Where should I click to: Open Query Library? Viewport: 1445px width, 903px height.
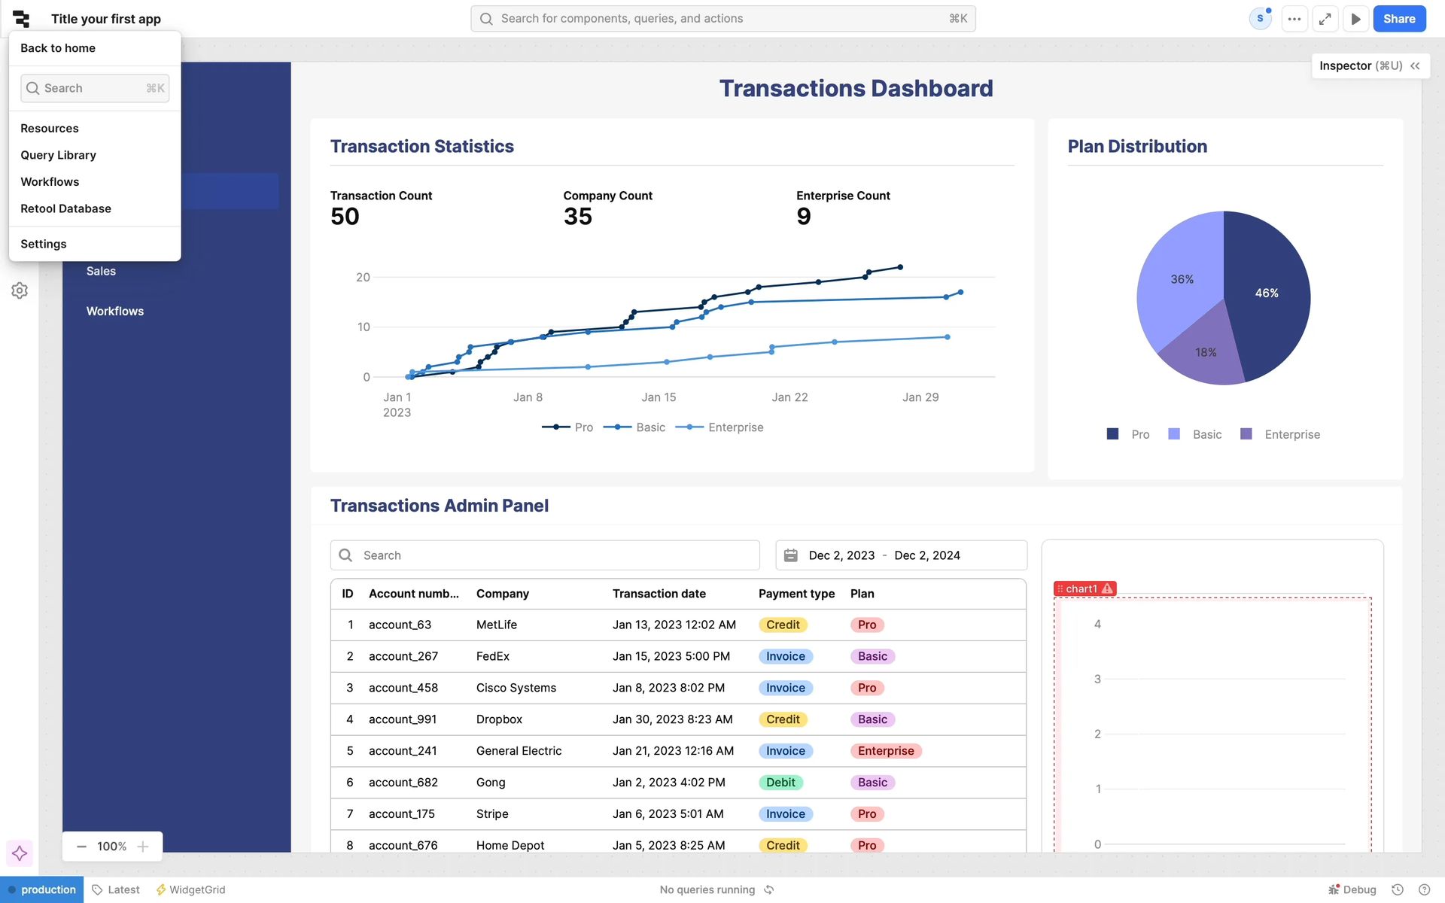click(x=58, y=155)
